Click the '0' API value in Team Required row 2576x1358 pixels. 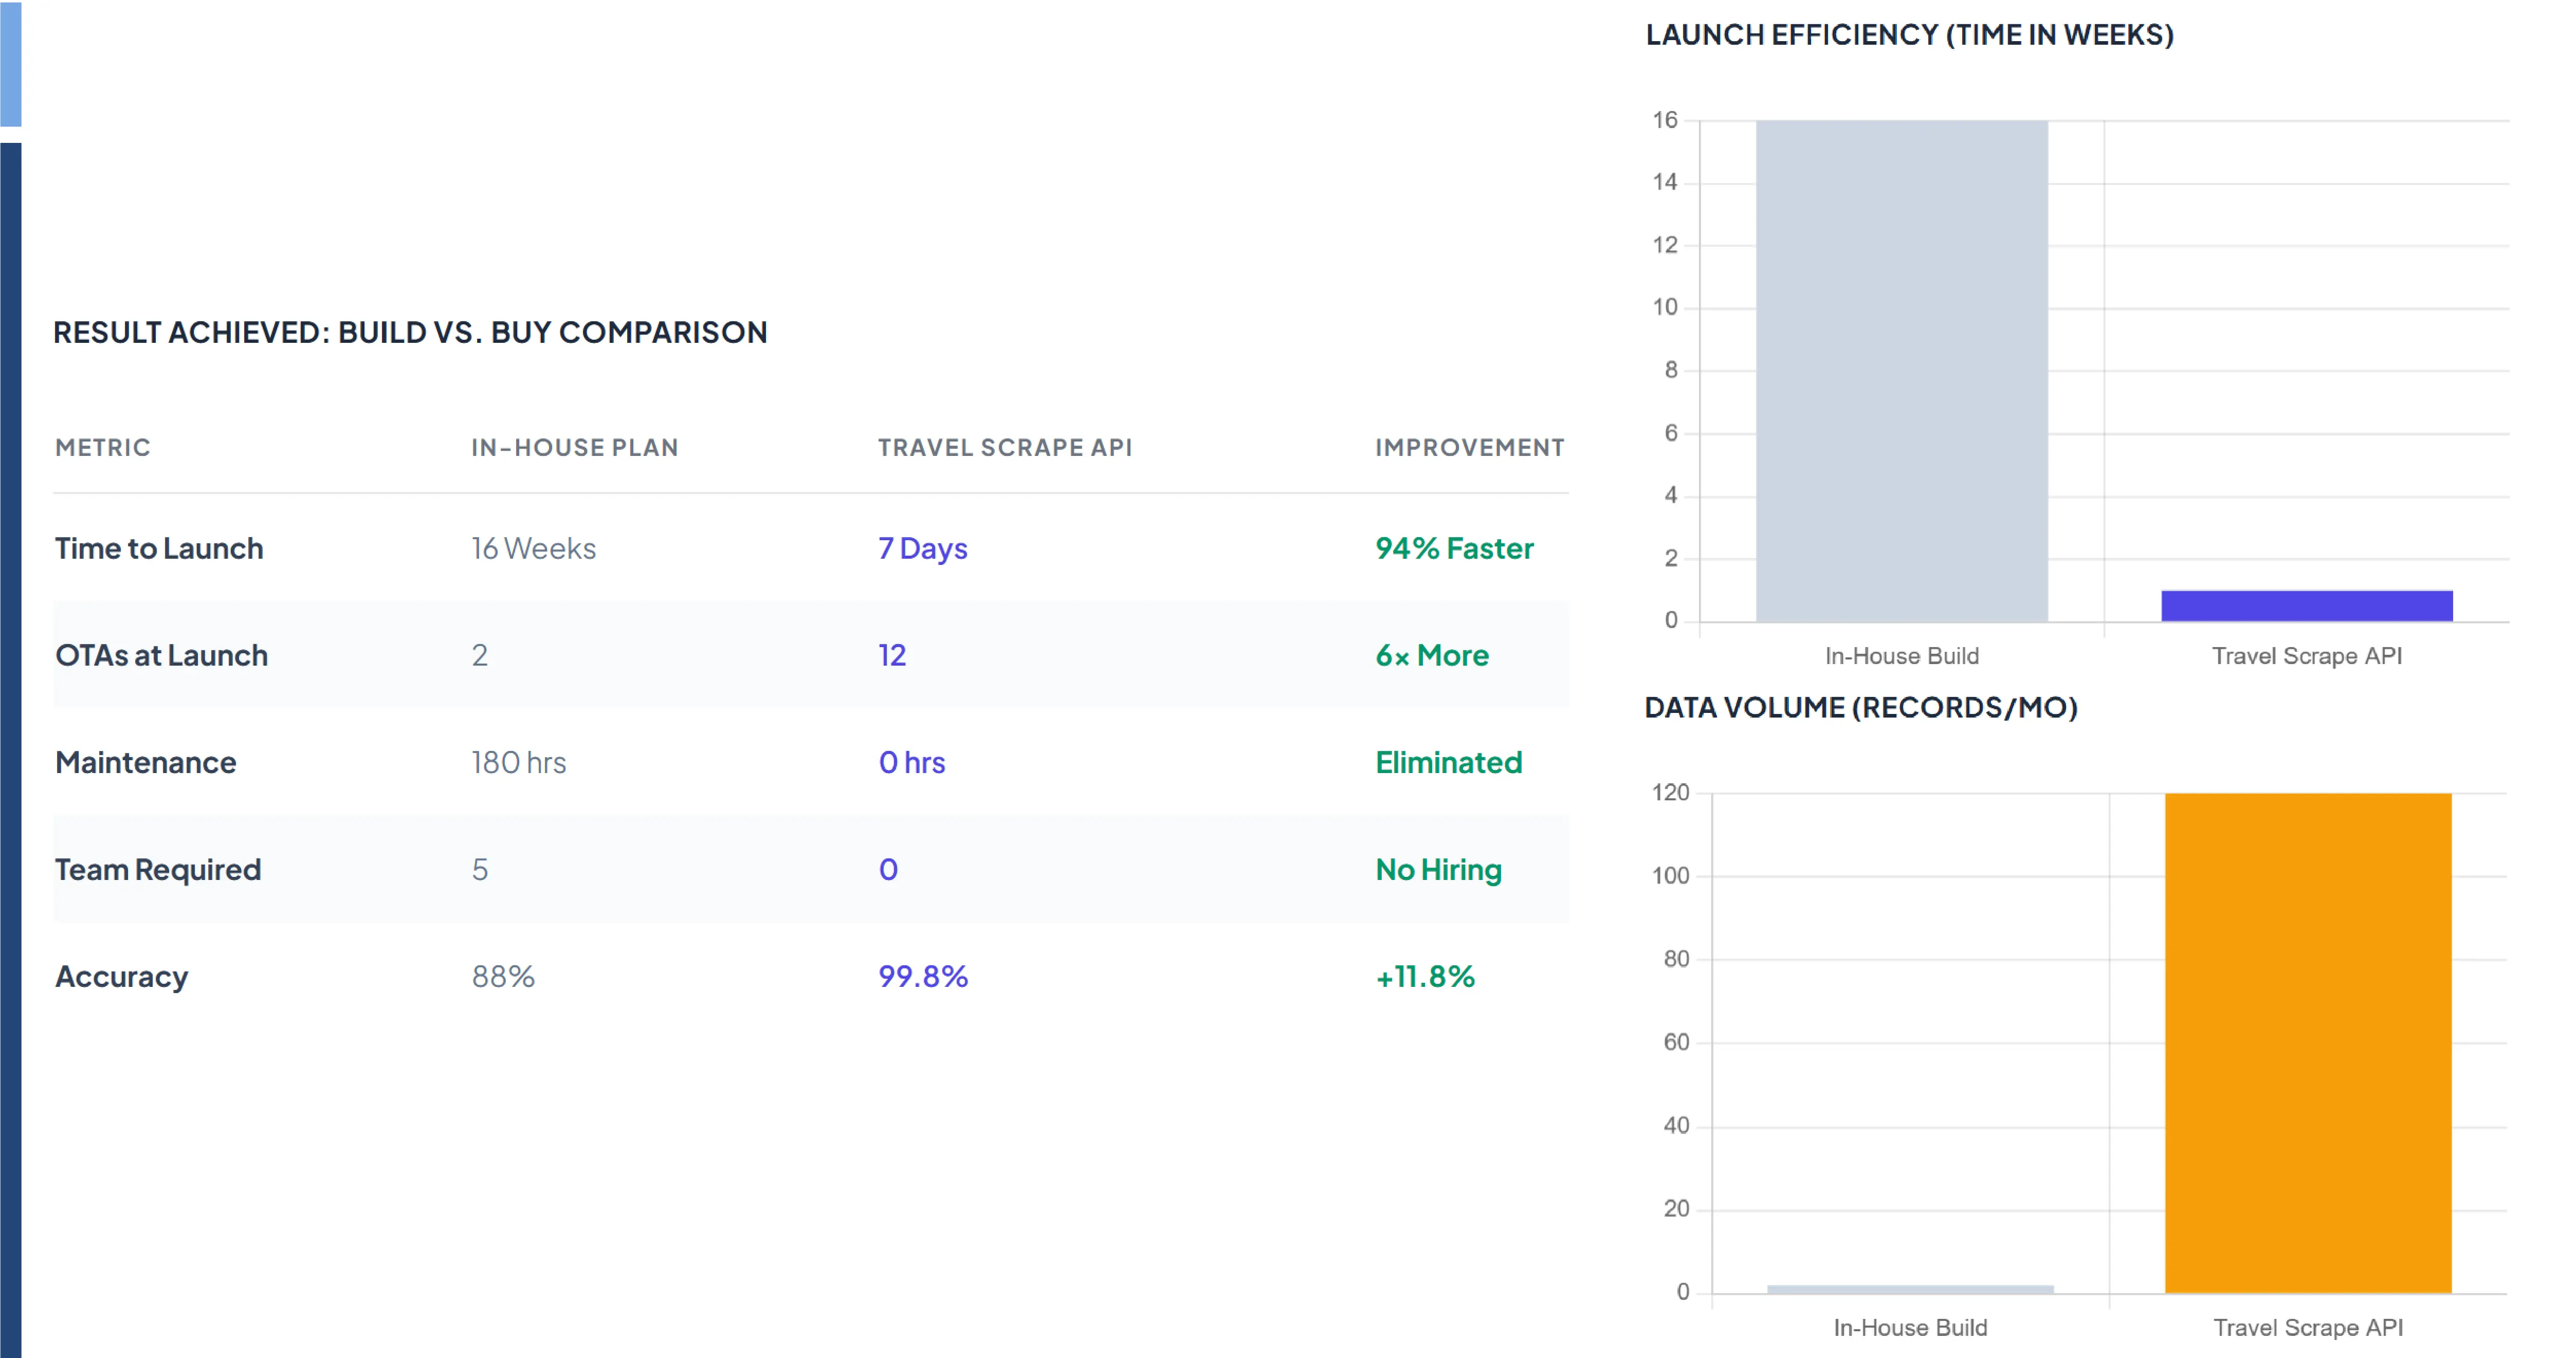pyautogui.click(x=888, y=869)
